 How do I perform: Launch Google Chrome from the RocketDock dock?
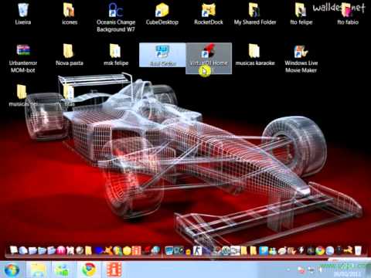[320, 250]
